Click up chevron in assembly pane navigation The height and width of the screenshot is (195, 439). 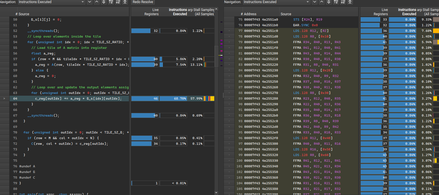tap(322, 2)
